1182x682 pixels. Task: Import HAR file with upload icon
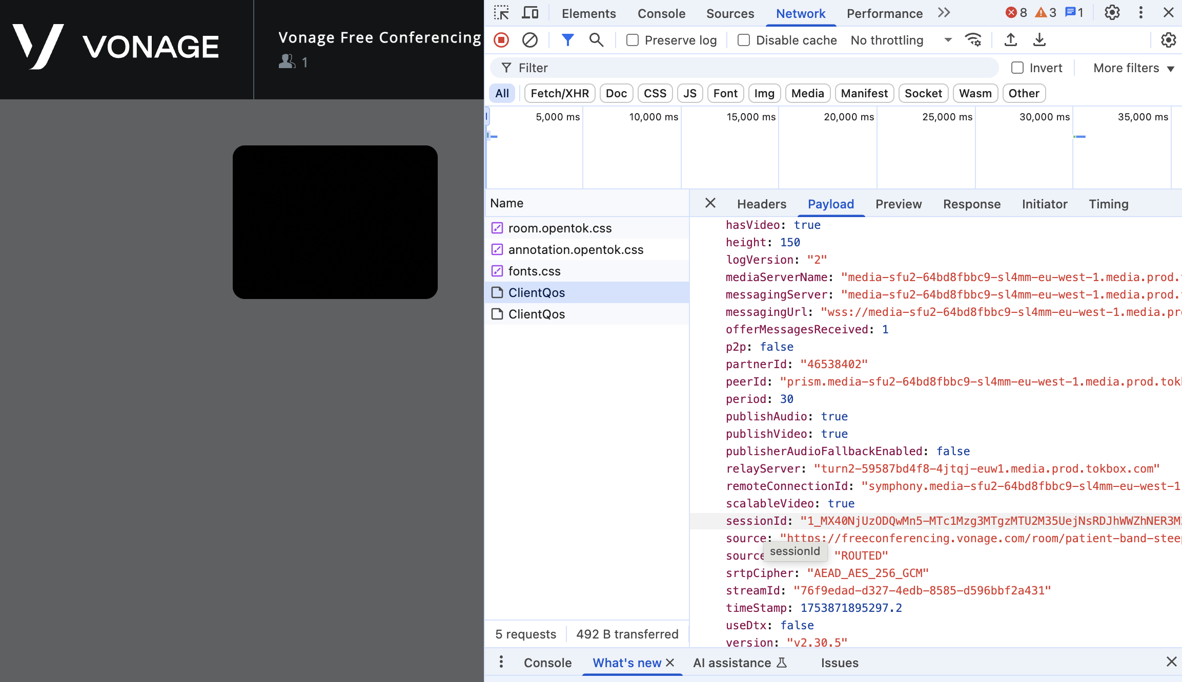pyautogui.click(x=1011, y=40)
